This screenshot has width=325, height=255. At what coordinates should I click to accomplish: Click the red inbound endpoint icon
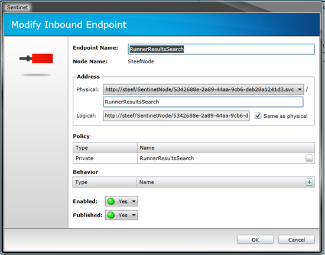(36, 59)
